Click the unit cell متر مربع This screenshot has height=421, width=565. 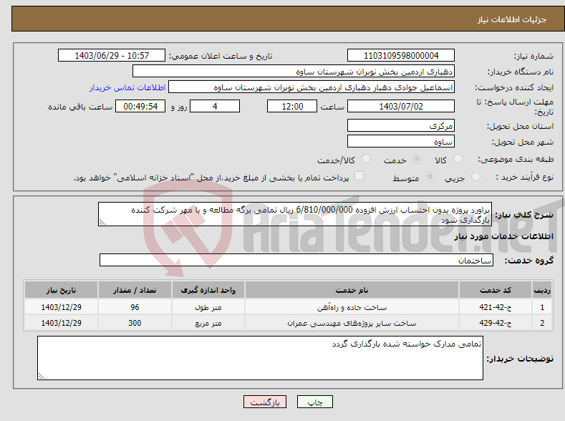point(208,324)
